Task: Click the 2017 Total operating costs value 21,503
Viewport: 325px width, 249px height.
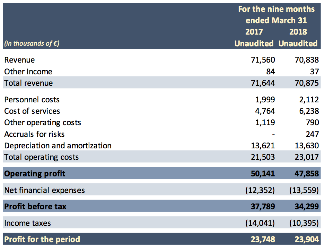Action: click(x=263, y=157)
